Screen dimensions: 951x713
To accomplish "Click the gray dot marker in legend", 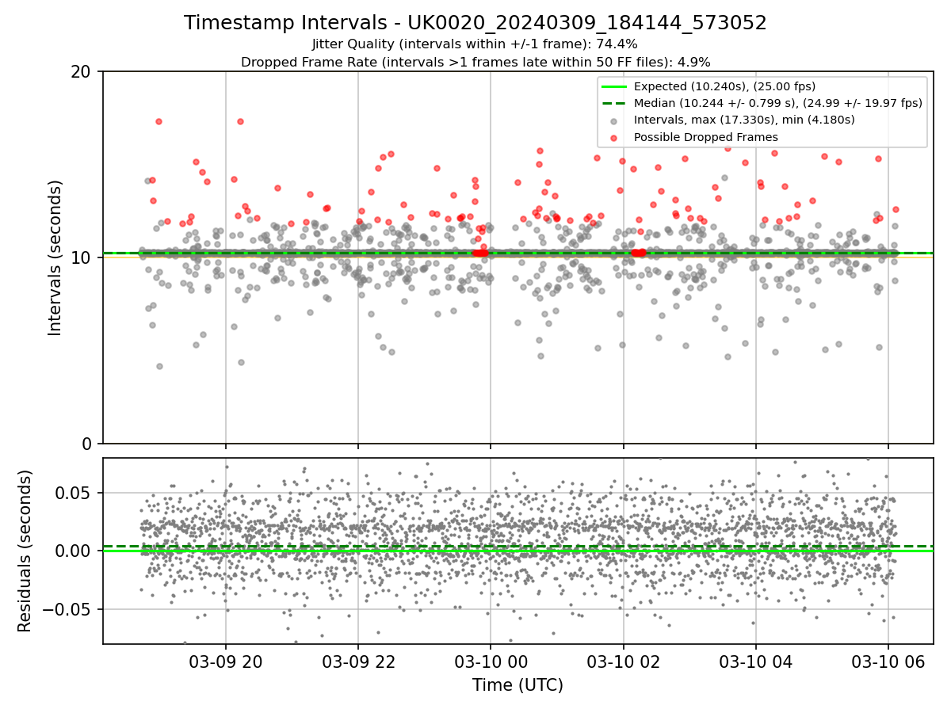I will 614,121.
